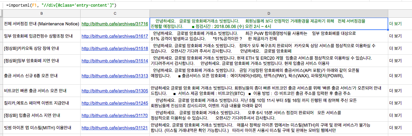Select column D cell about 오후 6시 15분 서비스 점검

(269, 115)
